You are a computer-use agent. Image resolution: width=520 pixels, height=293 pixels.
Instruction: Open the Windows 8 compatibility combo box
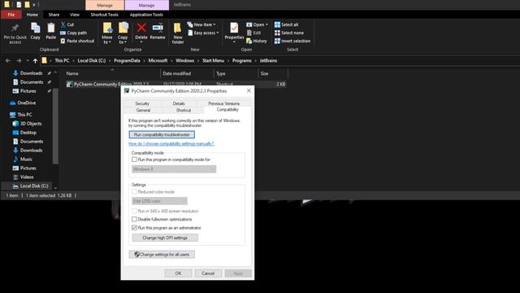tap(174, 169)
